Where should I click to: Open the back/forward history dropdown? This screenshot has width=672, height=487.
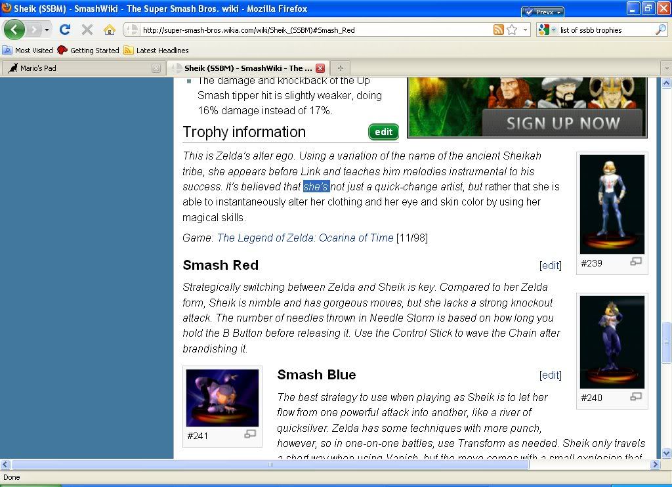click(x=47, y=30)
